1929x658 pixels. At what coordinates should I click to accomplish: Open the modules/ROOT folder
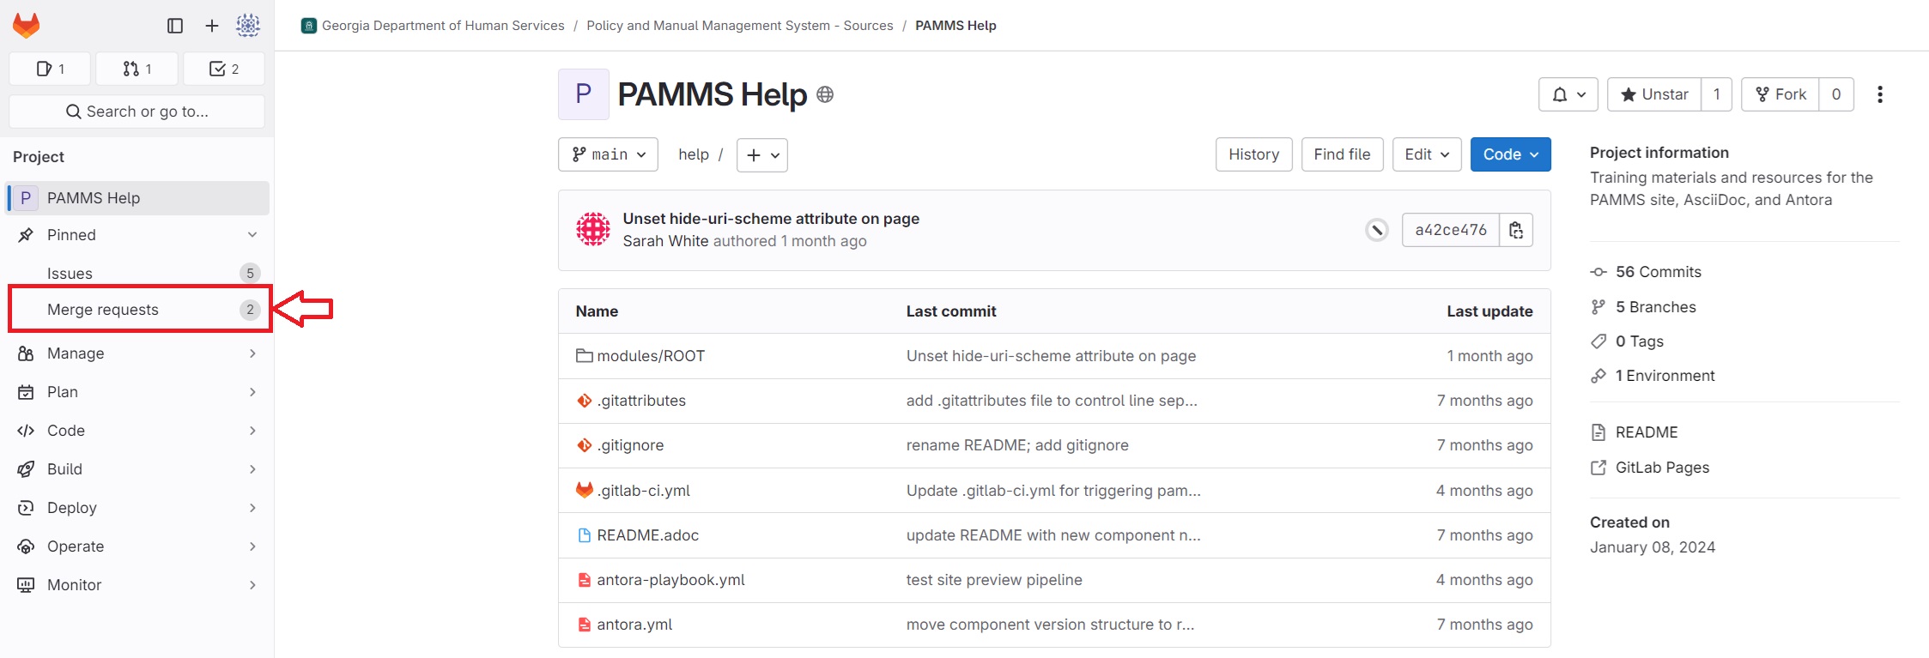point(651,356)
